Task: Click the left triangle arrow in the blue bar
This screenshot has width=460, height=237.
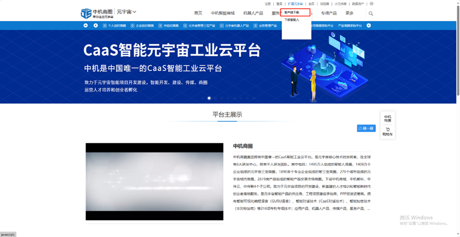Action: coord(96,26)
